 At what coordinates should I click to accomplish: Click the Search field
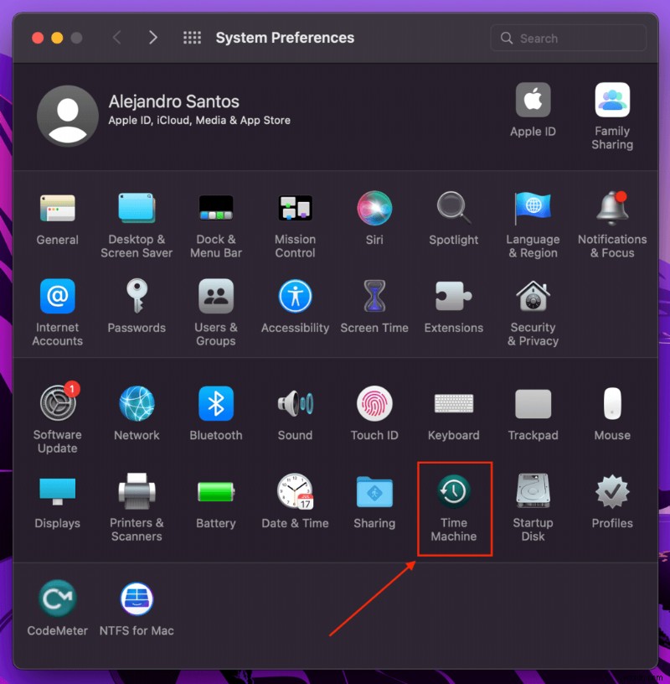coord(568,38)
